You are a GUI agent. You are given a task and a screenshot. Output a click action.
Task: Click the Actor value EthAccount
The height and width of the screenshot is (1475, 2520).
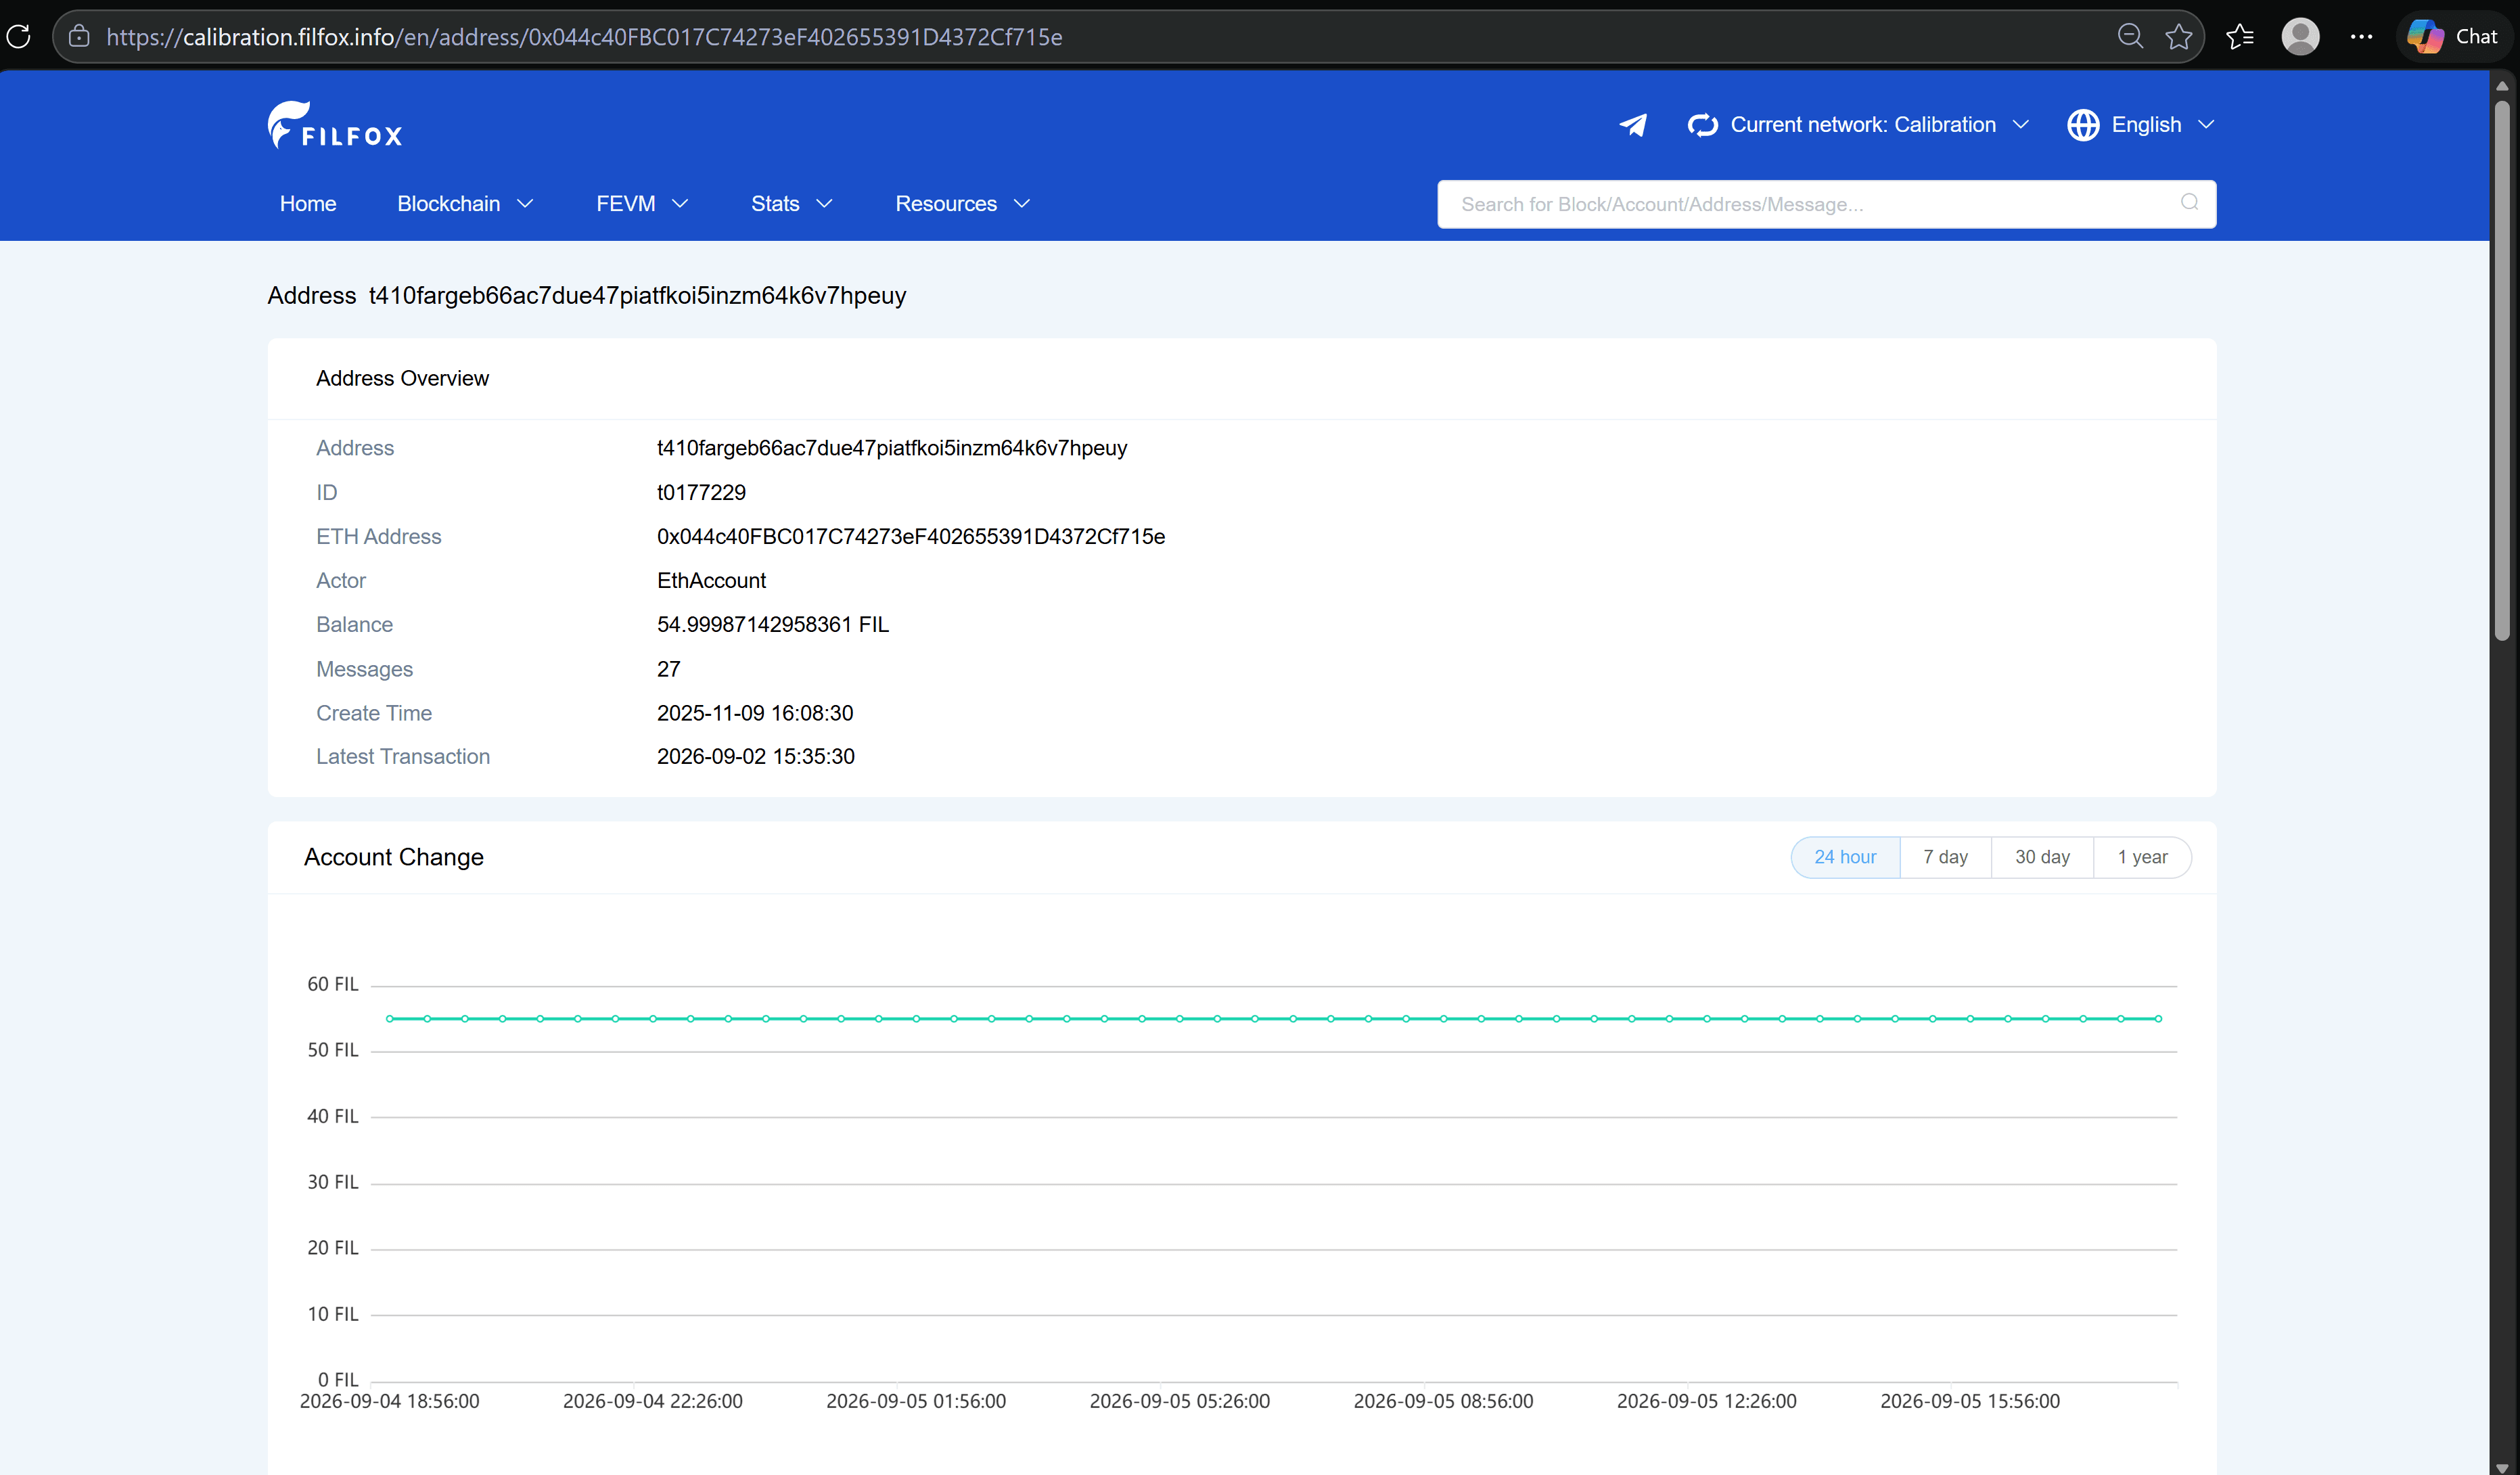point(711,581)
